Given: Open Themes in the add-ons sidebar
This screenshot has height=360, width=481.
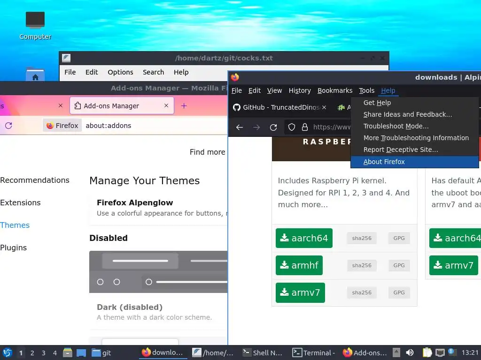Looking at the screenshot, I should click(15, 225).
